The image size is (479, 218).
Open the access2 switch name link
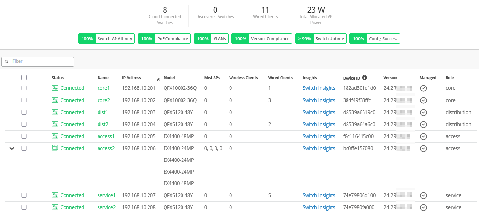pyautogui.click(x=106, y=148)
